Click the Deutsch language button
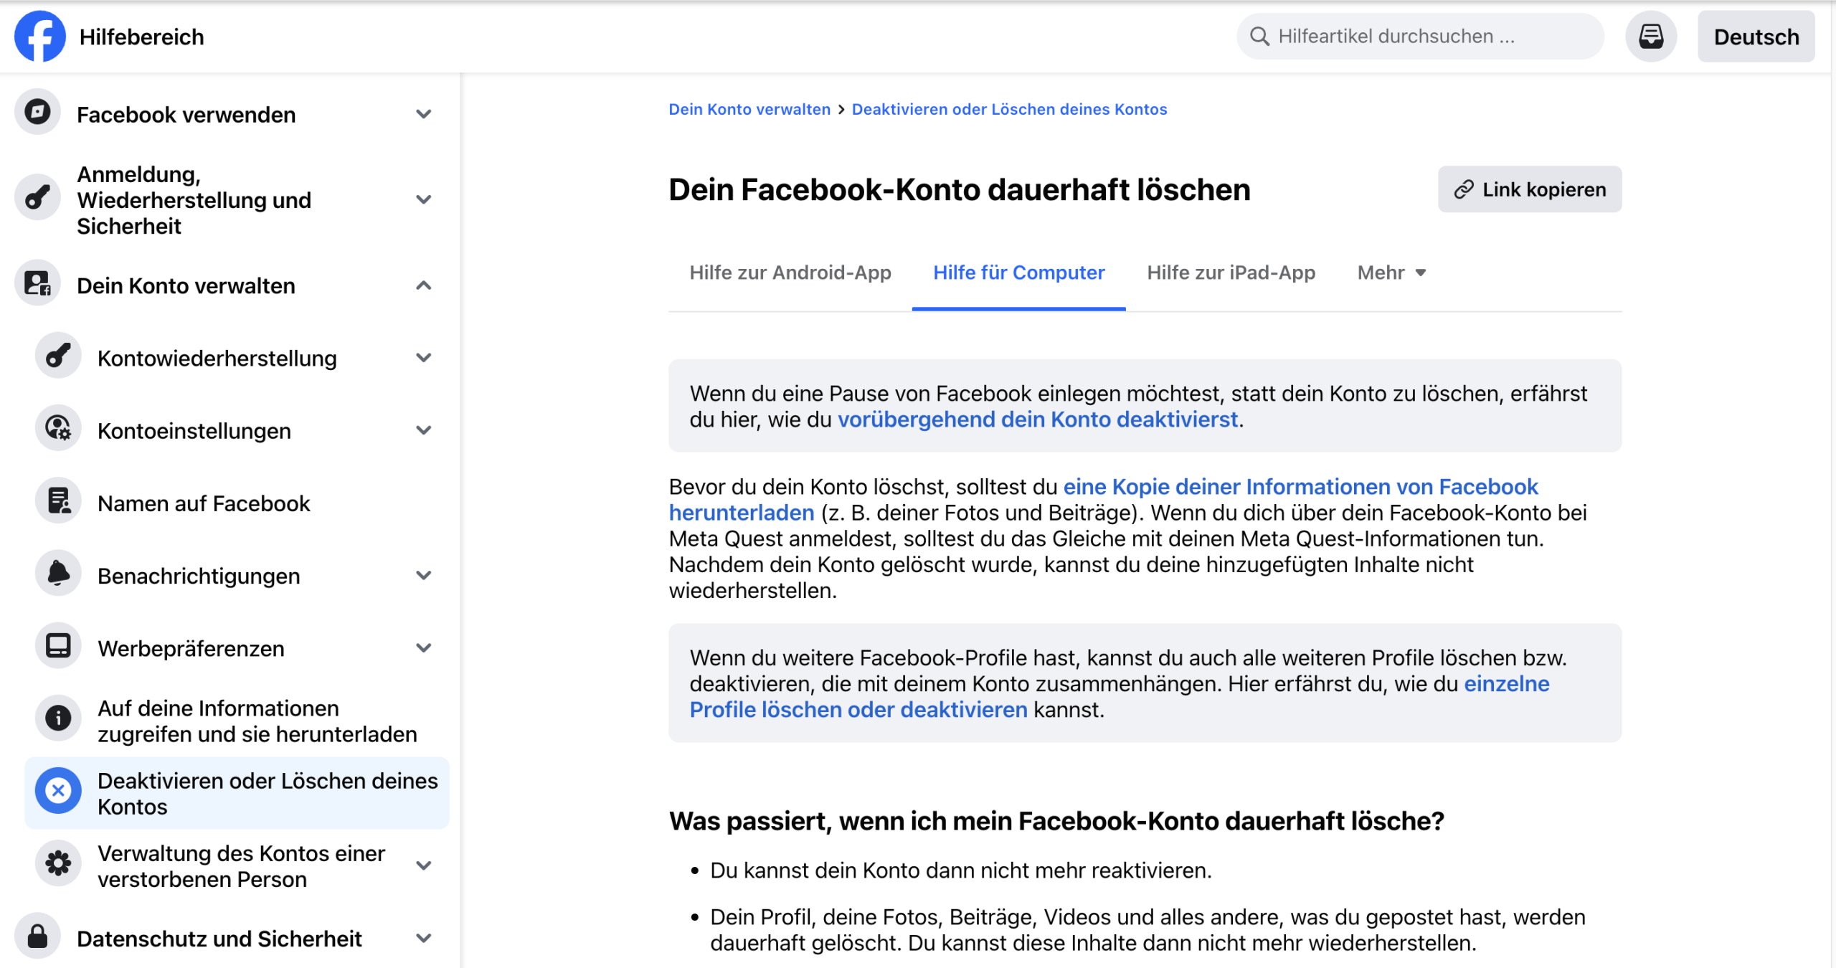 click(x=1756, y=37)
